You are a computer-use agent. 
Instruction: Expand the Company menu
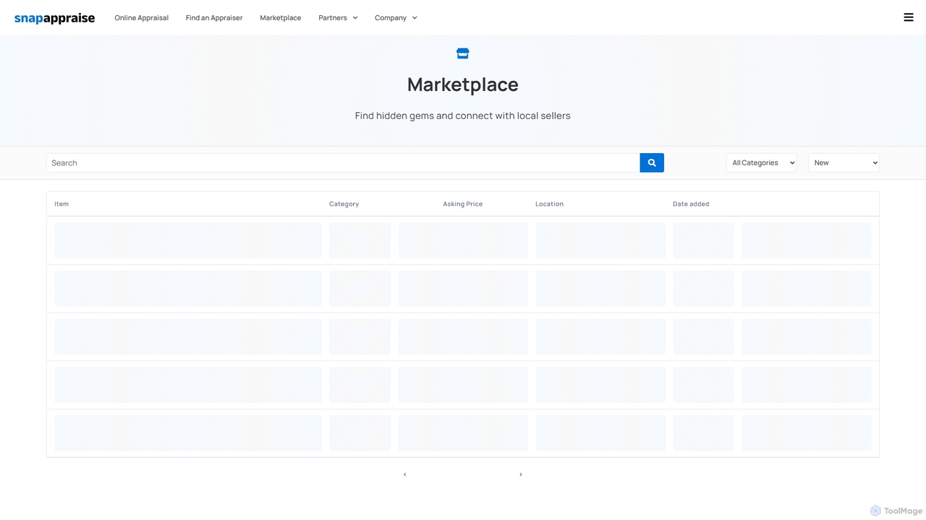tap(396, 17)
